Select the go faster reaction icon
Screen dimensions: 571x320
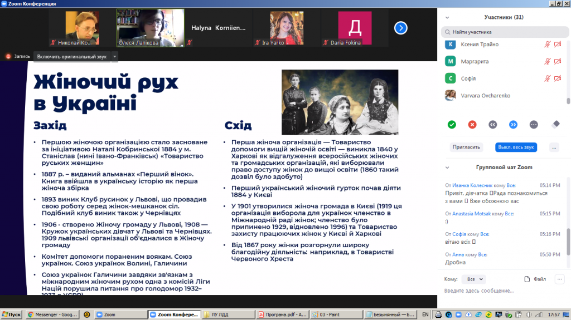coord(513,125)
